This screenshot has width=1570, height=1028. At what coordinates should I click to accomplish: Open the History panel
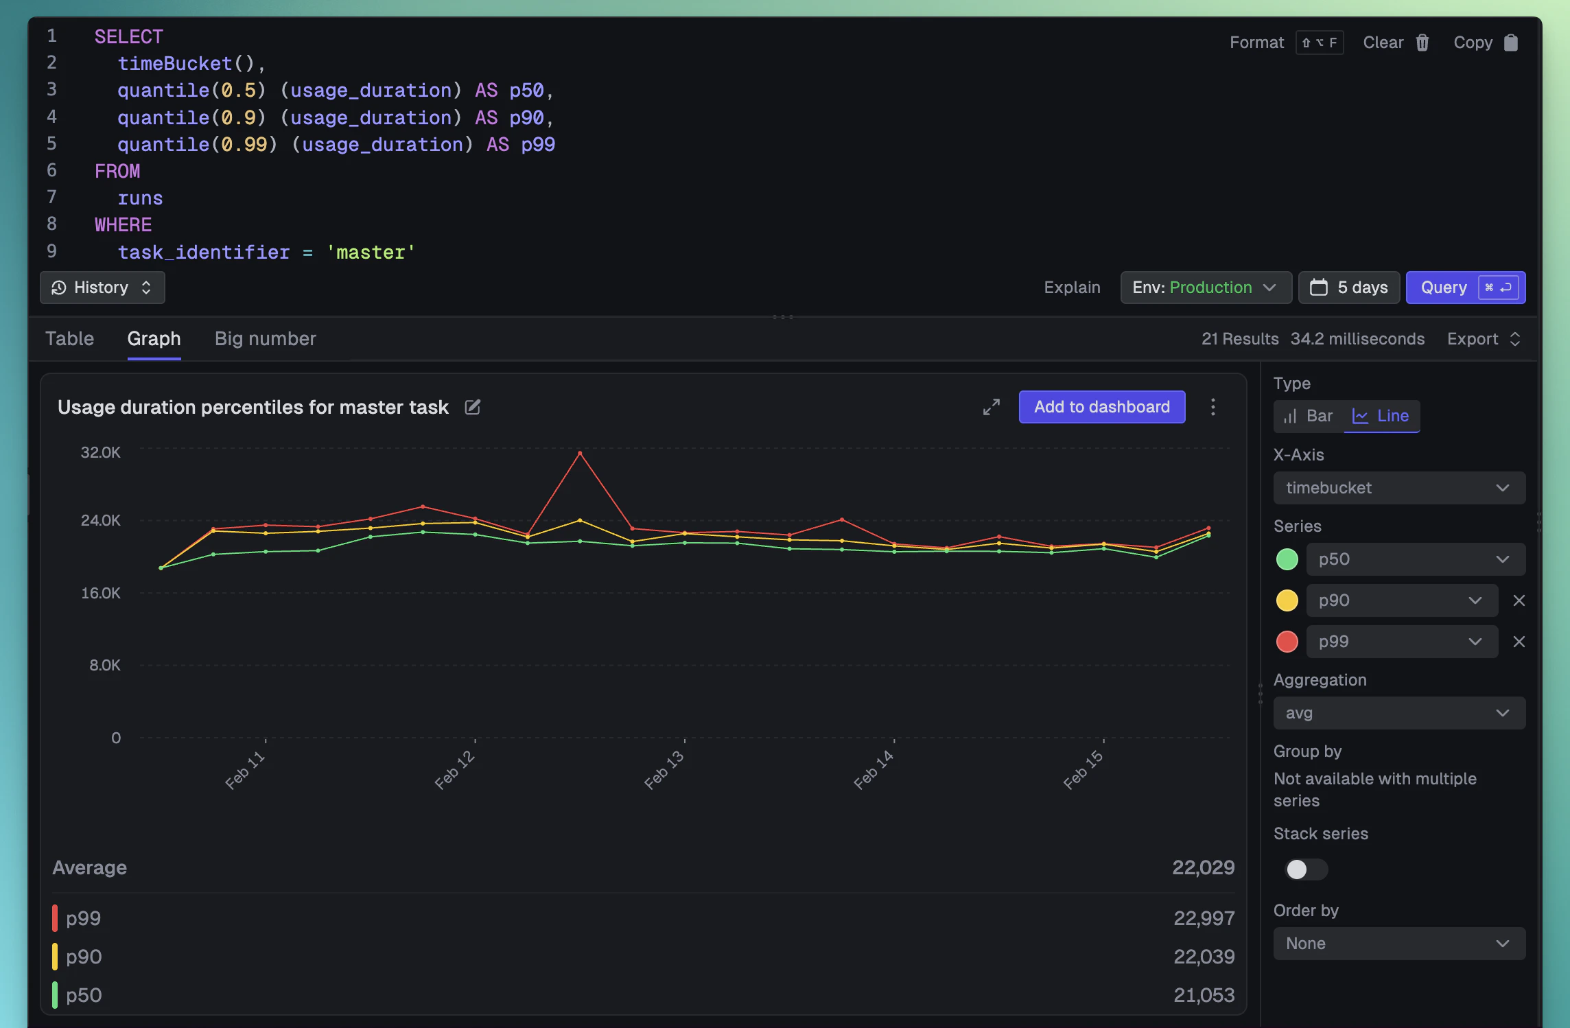pos(102,288)
